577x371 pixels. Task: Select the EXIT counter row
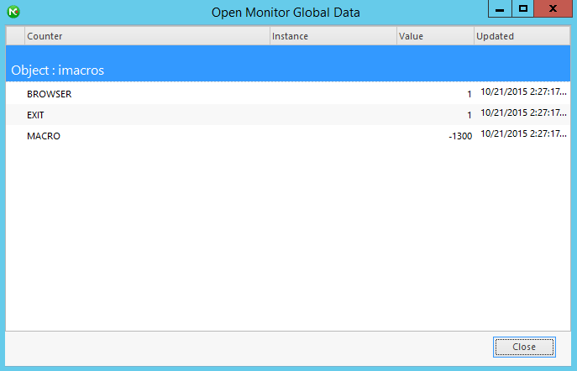[x=288, y=115]
